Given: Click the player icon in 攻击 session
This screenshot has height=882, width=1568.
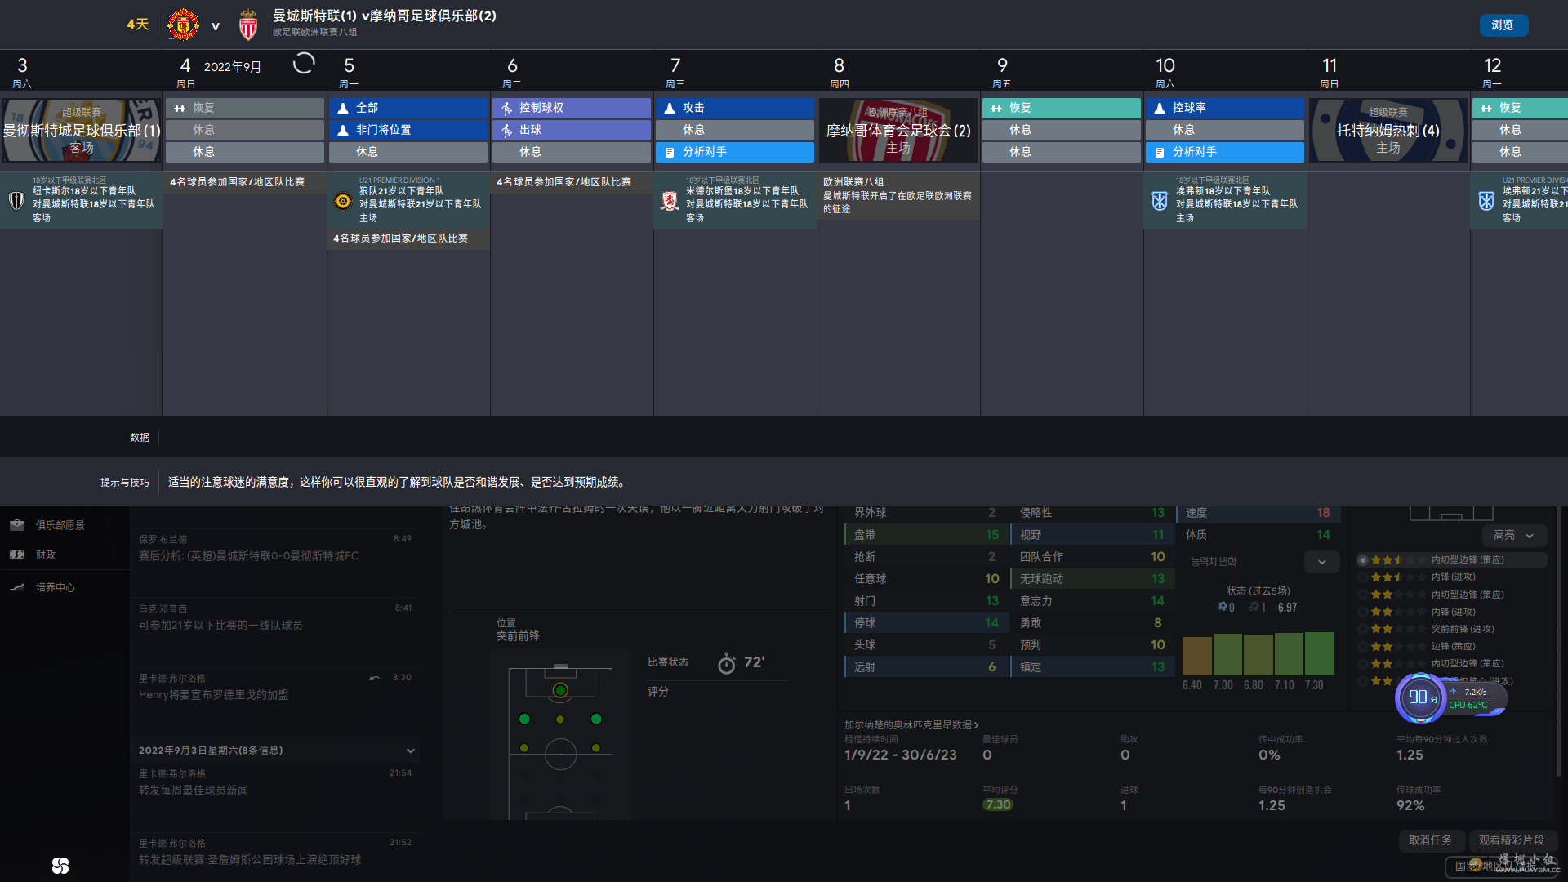Looking at the screenshot, I should pos(670,108).
